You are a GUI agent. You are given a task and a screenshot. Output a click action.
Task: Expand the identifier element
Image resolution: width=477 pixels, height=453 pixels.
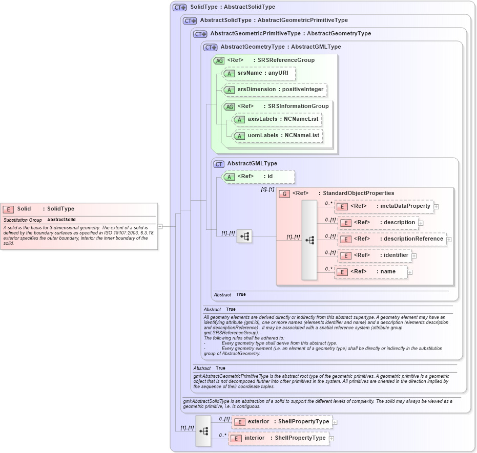click(x=414, y=256)
